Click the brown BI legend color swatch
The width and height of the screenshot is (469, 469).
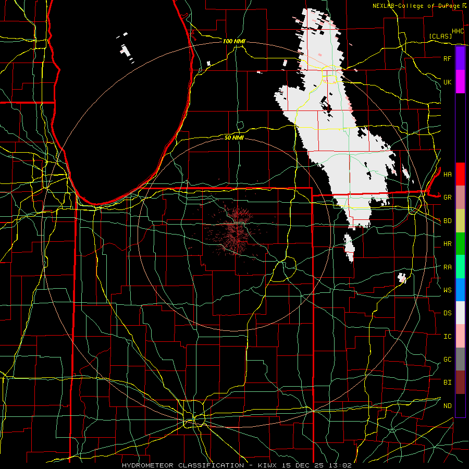[460, 382]
